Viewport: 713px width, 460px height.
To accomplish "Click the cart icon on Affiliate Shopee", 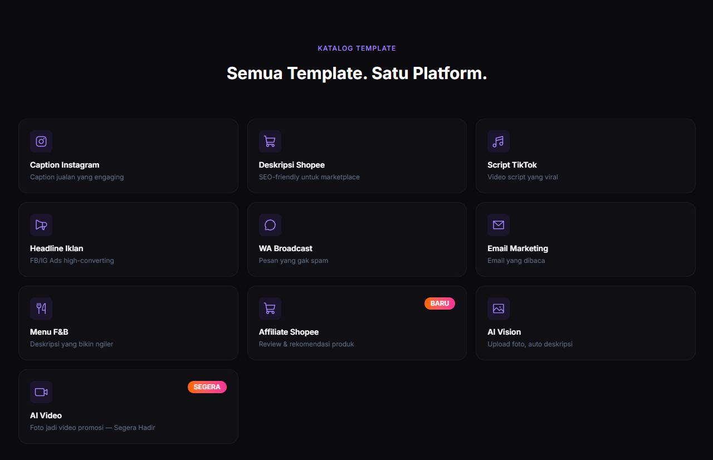I will point(270,309).
